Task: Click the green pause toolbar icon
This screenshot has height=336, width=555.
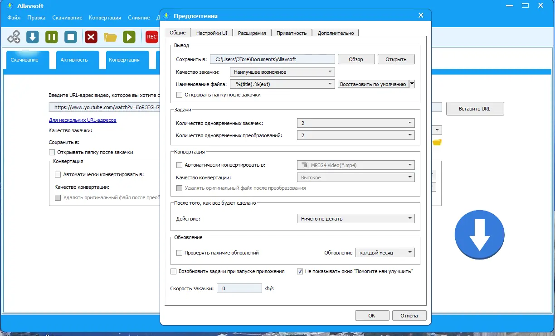Action: tap(52, 37)
